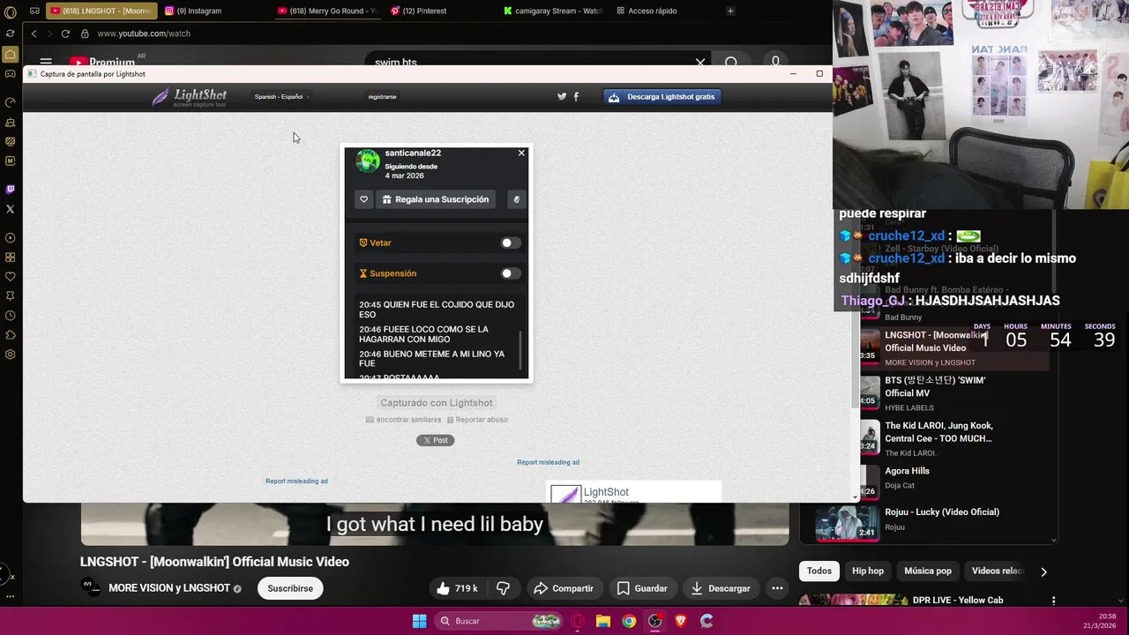This screenshot has height=635, width=1129.
Task: Reload the page with the refresh icon
Action: 65,34
